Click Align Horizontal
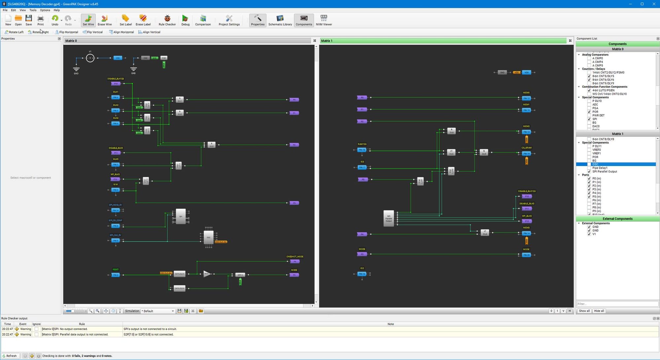Viewport: 660px width, 360px height. (x=121, y=32)
